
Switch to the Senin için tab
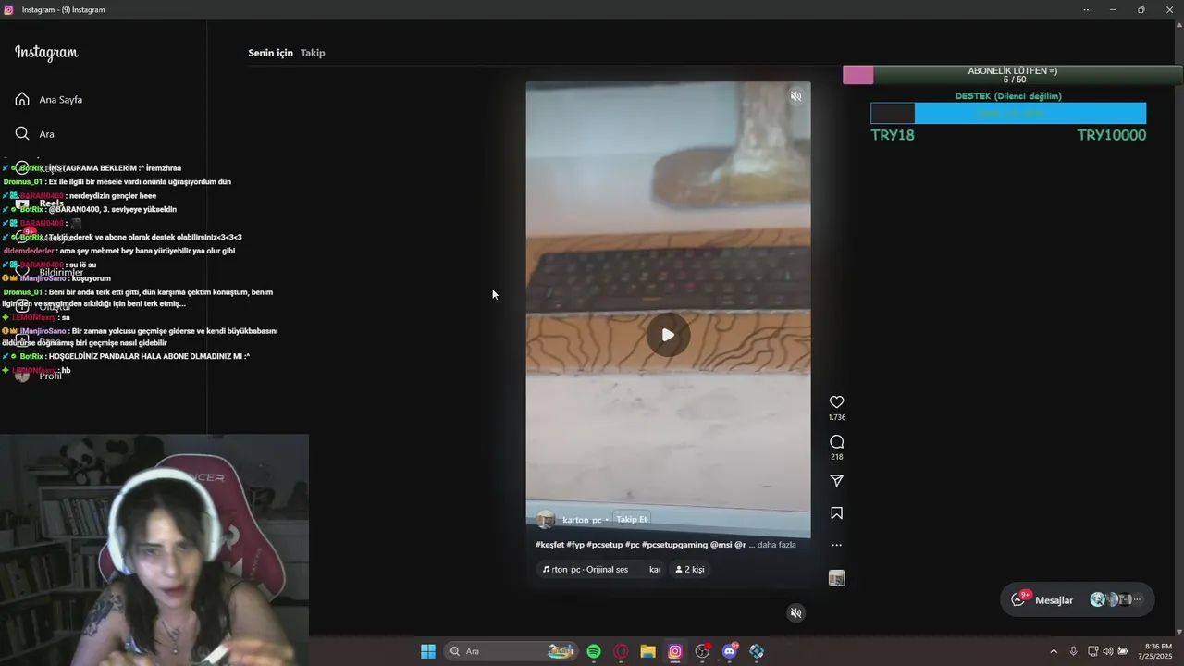tap(270, 53)
